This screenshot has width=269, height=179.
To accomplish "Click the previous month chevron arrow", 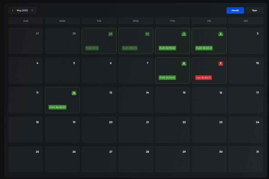I will point(13,10).
